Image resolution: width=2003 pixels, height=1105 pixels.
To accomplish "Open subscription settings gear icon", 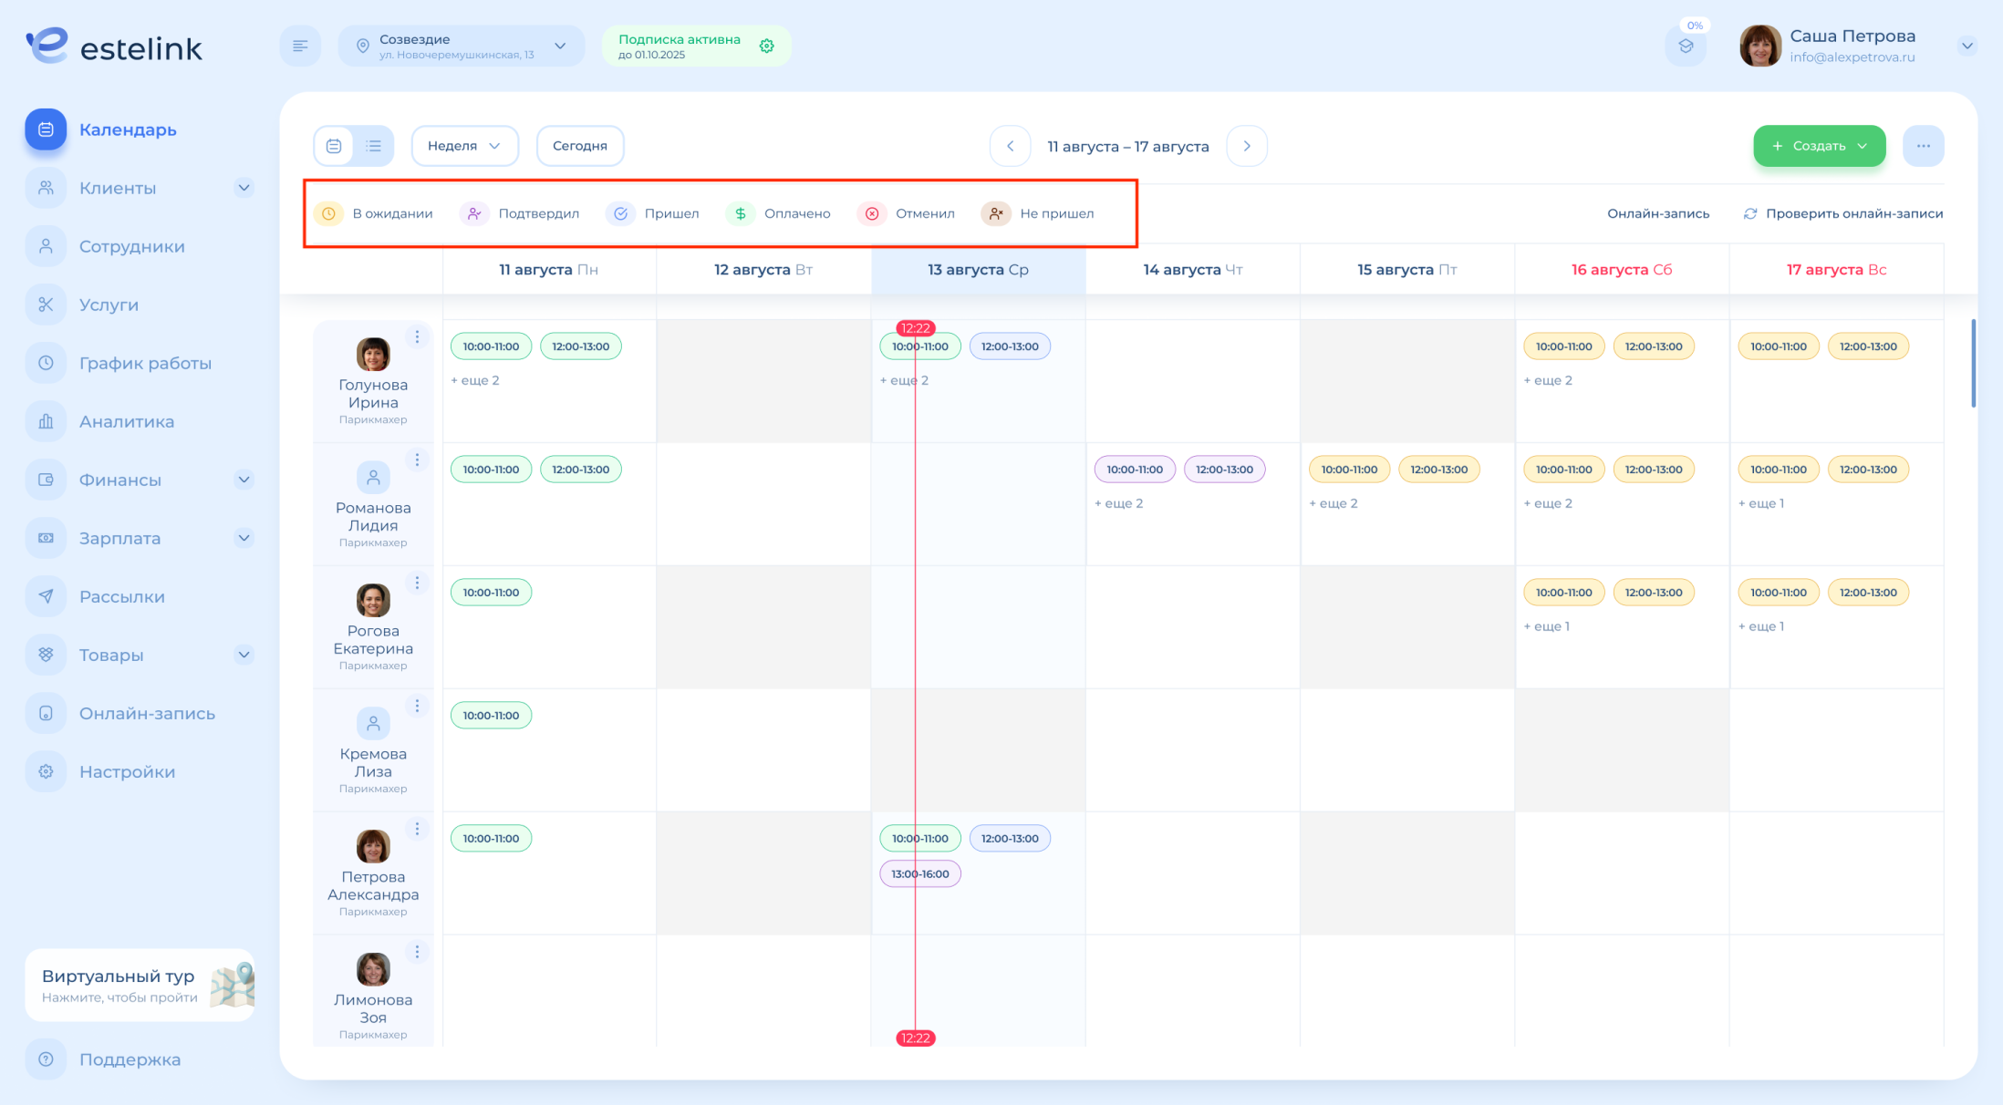I will click(x=766, y=46).
